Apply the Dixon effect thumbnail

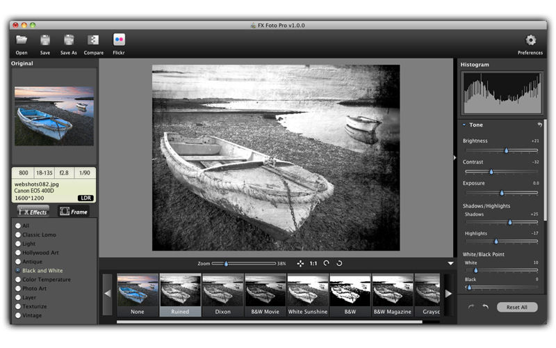coord(222,294)
